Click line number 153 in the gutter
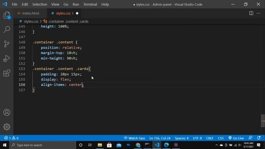 click(22, 69)
